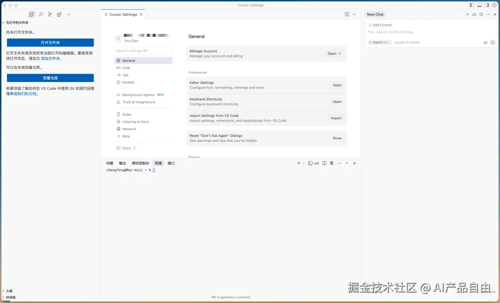Screen dimensions: 500x303
Task: Focus the chat prompt input field
Action: click(x=431, y=32)
